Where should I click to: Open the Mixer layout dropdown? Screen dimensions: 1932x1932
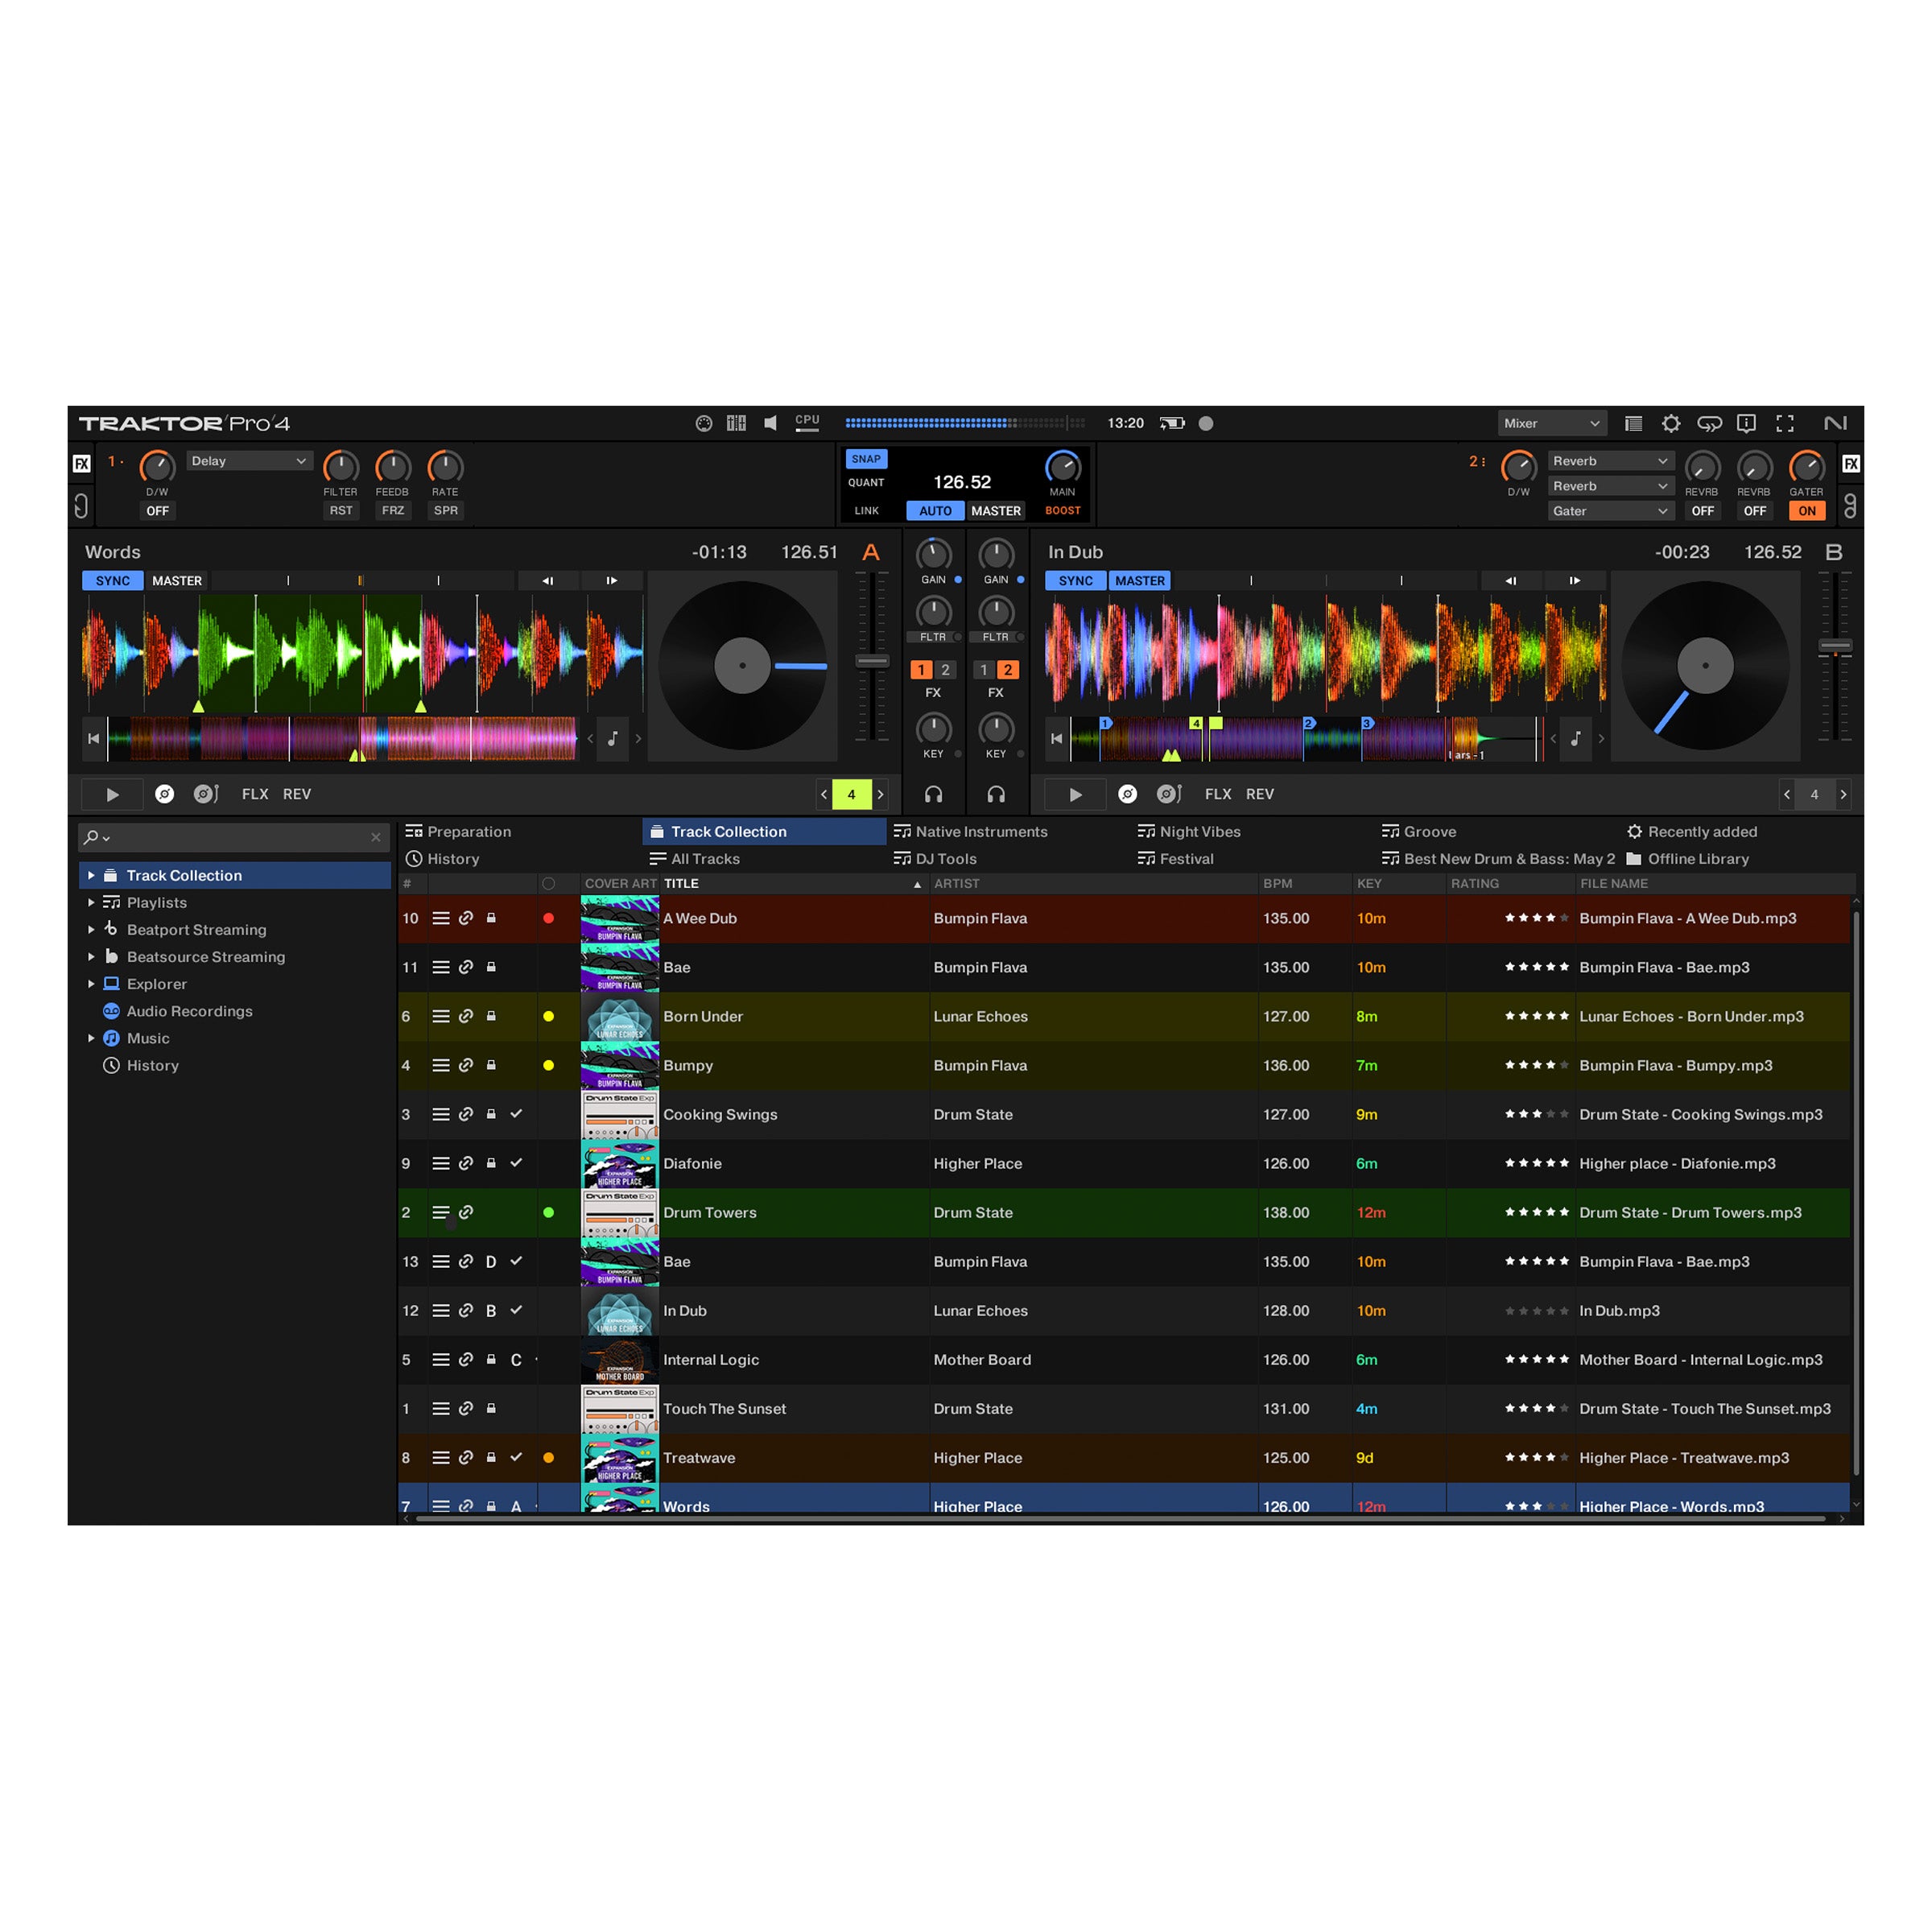pos(1551,423)
